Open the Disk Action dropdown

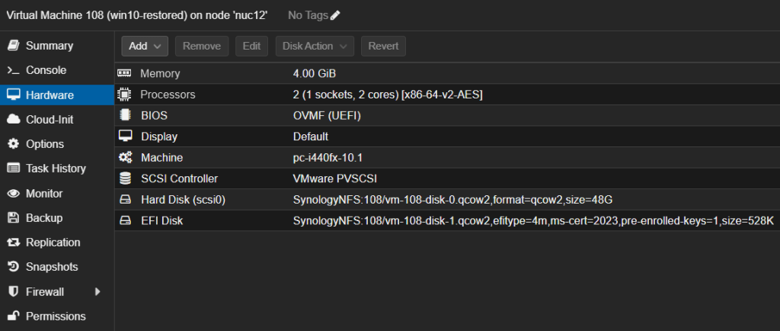[315, 47]
